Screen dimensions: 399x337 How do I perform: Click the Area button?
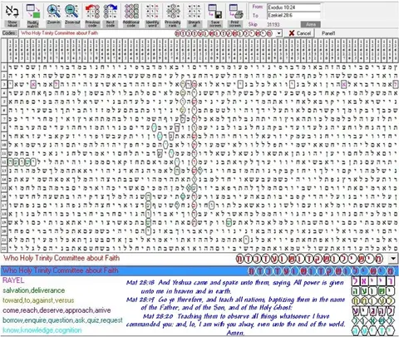[311, 24]
